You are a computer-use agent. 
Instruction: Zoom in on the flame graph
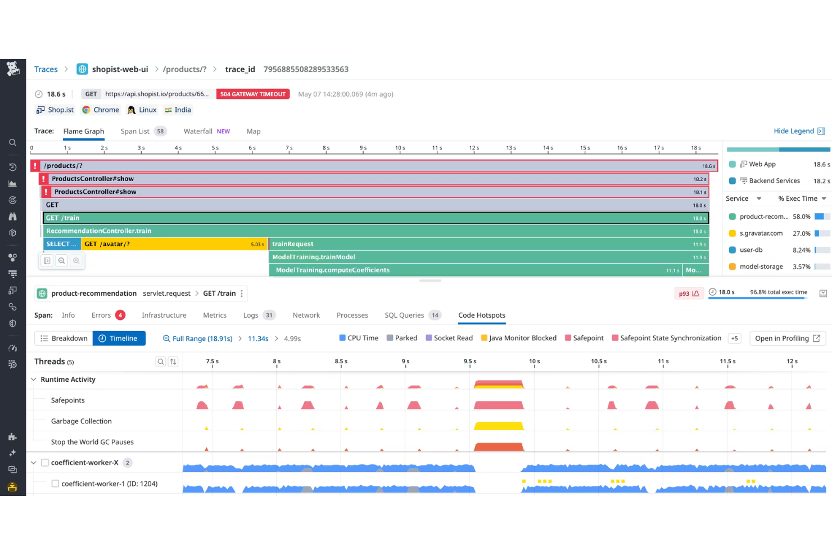[x=76, y=260]
